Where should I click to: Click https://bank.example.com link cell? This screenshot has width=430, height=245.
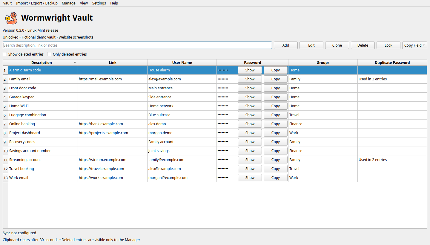point(113,124)
